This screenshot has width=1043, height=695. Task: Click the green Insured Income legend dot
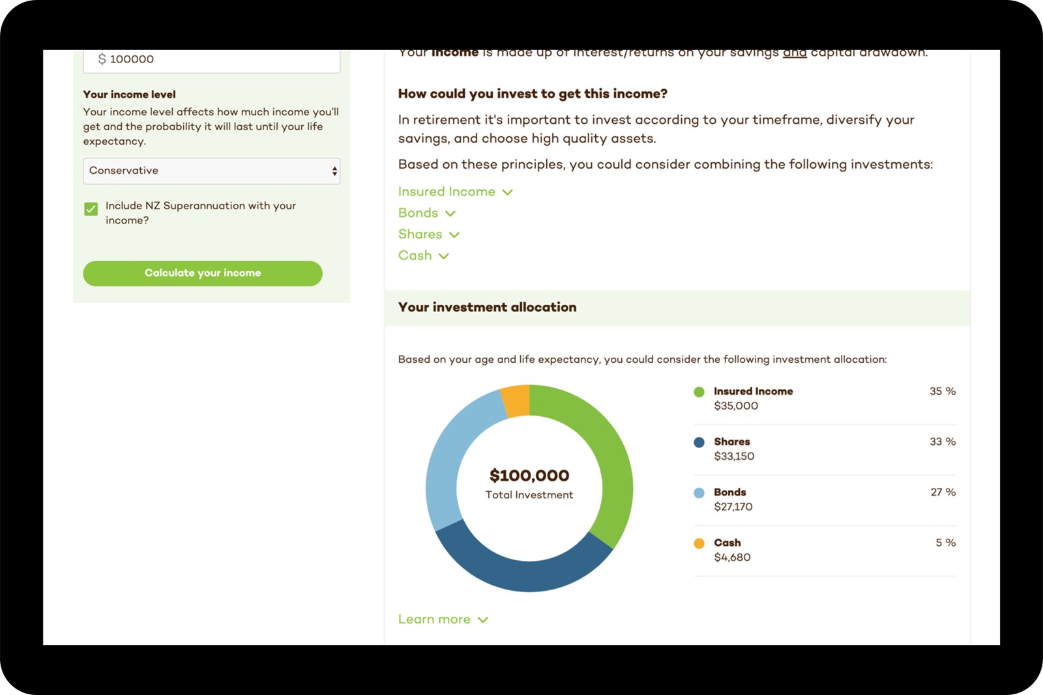coord(699,392)
